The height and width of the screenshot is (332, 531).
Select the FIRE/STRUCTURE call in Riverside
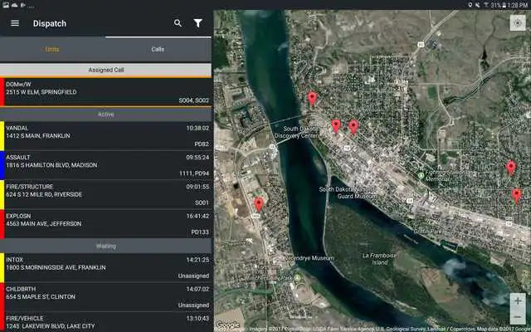coord(105,194)
